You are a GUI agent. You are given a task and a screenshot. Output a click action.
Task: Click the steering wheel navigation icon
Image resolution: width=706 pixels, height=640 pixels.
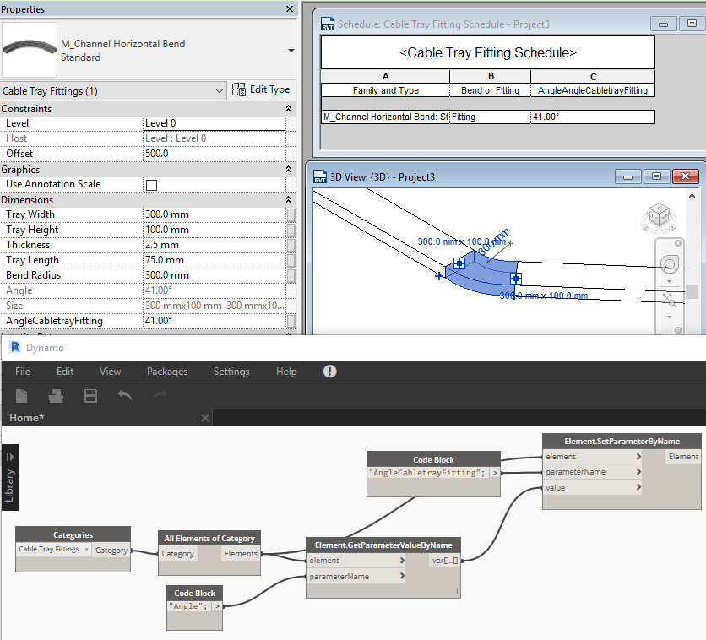pyautogui.click(x=670, y=264)
